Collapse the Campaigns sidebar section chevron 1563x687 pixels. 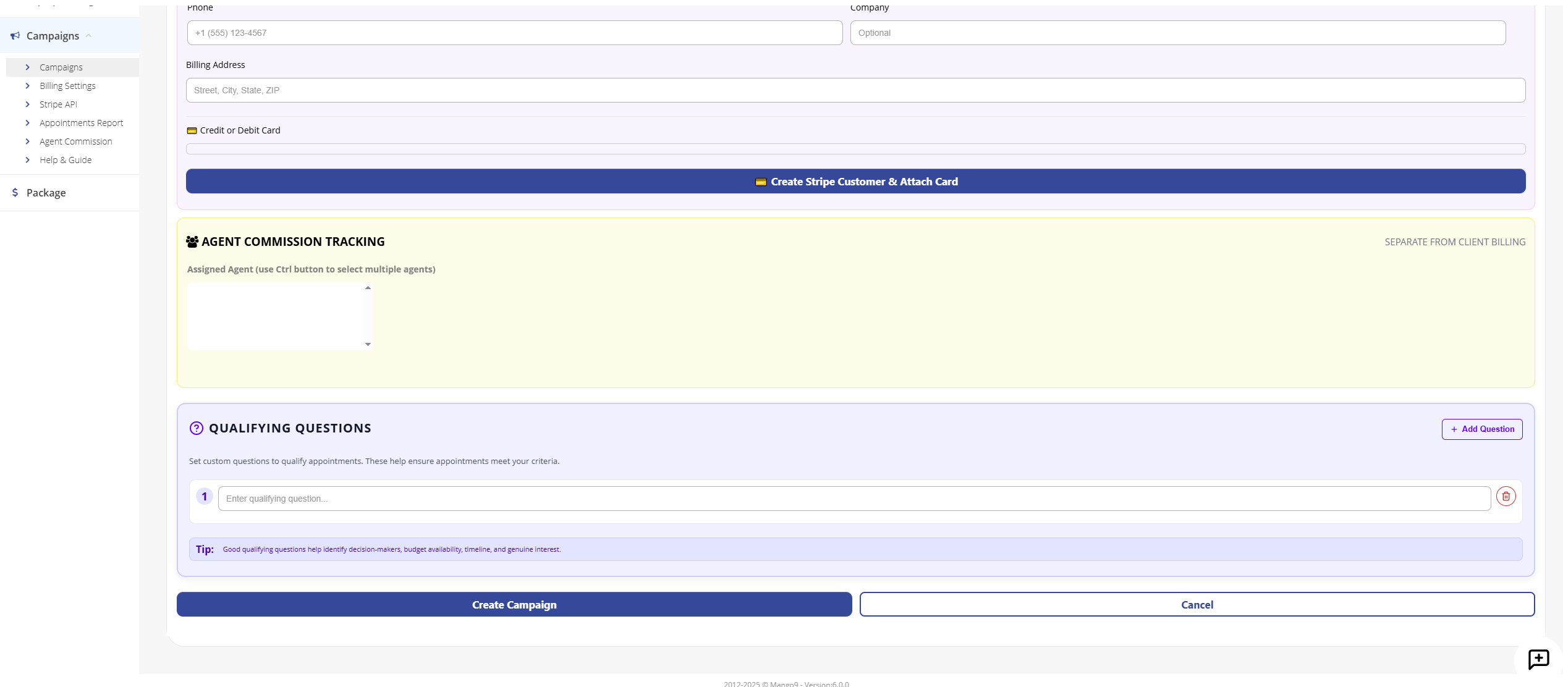tap(89, 36)
